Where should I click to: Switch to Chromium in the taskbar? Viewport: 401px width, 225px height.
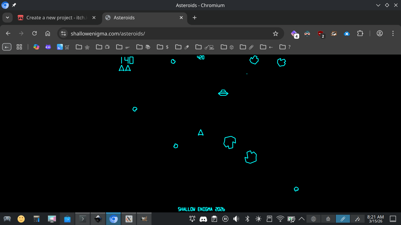click(x=113, y=219)
